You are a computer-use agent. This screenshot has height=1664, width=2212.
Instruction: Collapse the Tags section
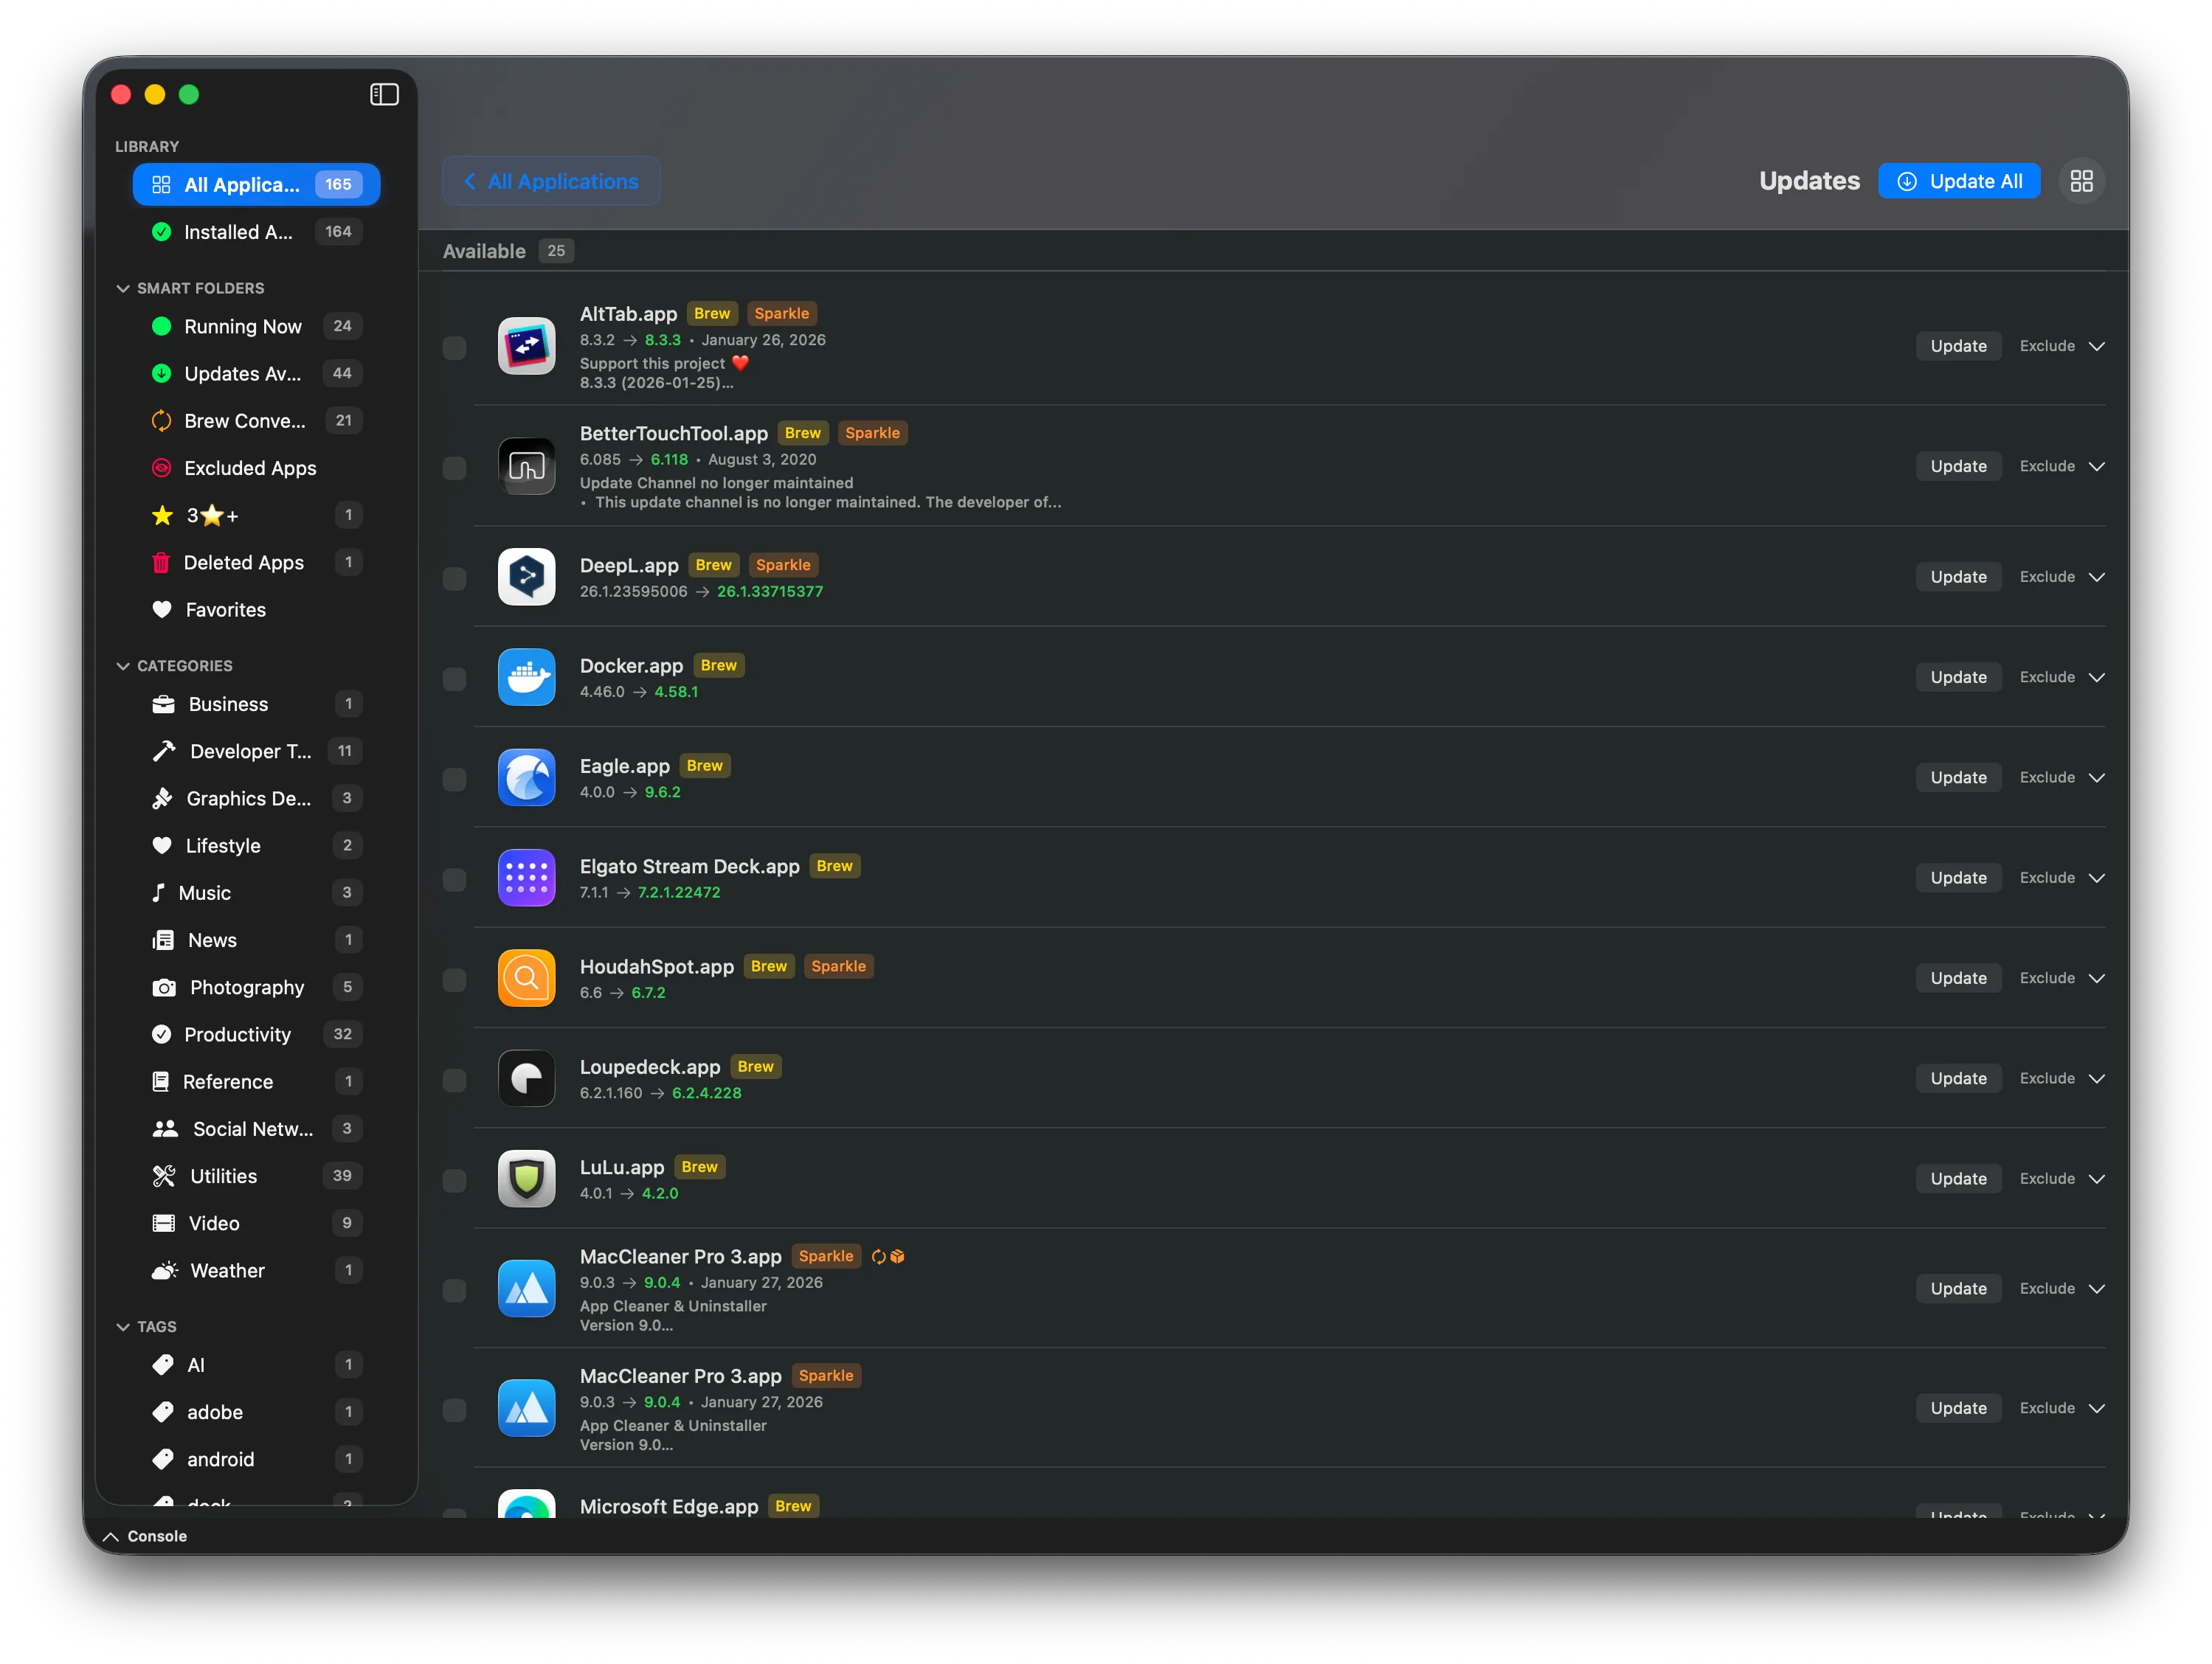pyautogui.click(x=123, y=1327)
